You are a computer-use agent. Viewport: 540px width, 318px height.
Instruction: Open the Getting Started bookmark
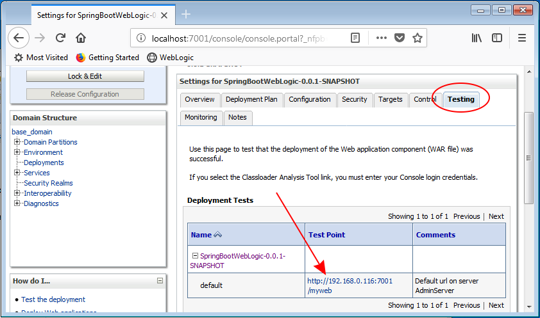(108, 58)
